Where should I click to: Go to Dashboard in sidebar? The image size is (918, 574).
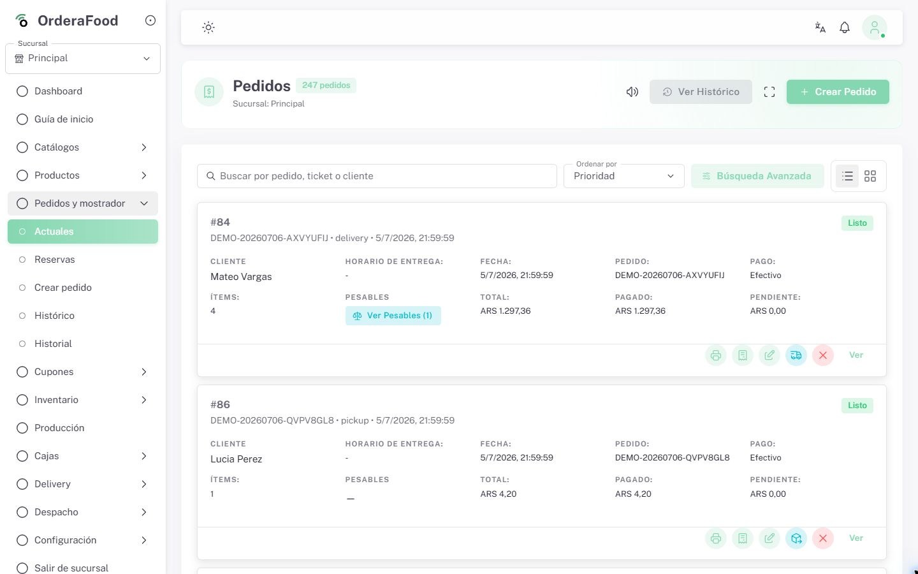click(83, 91)
